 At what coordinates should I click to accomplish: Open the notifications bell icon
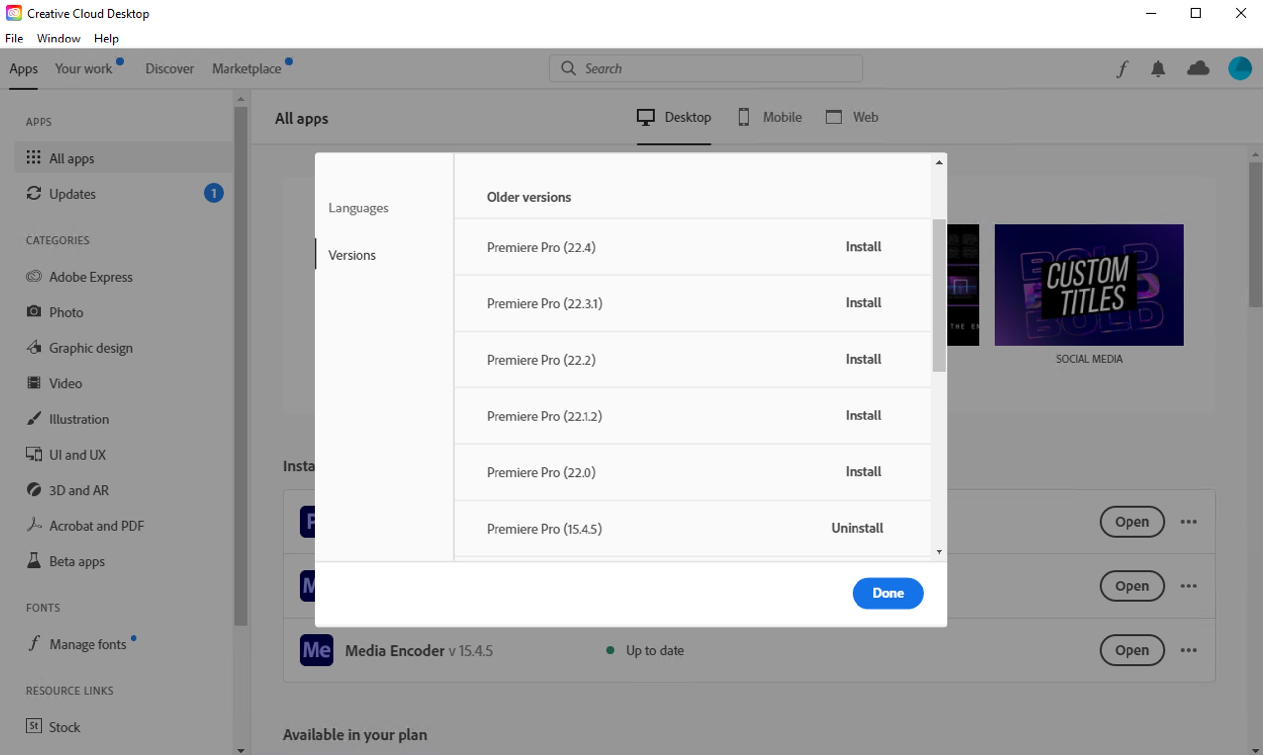(x=1158, y=69)
